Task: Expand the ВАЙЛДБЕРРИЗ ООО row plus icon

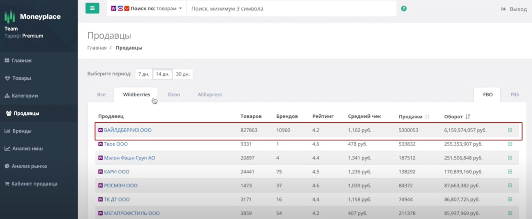Action: (510, 130)
